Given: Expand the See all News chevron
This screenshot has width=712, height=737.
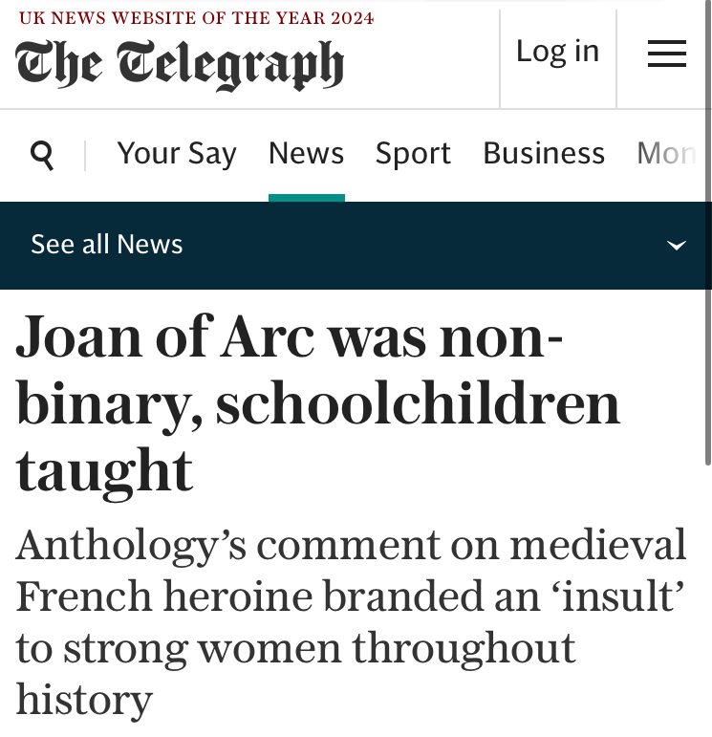Looking at the screenshot, I should (676, 246).
